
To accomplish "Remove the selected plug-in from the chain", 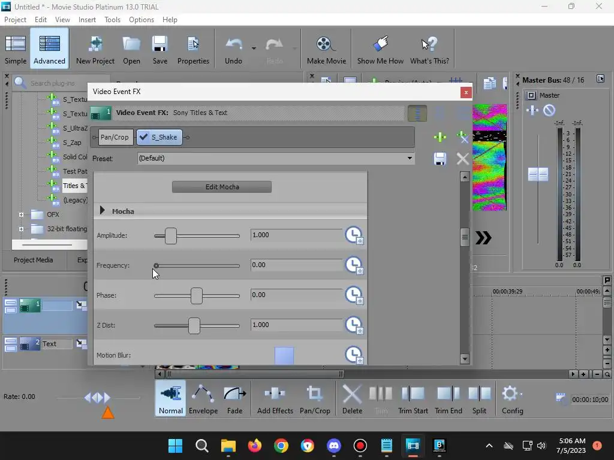I will pos(463,137).
